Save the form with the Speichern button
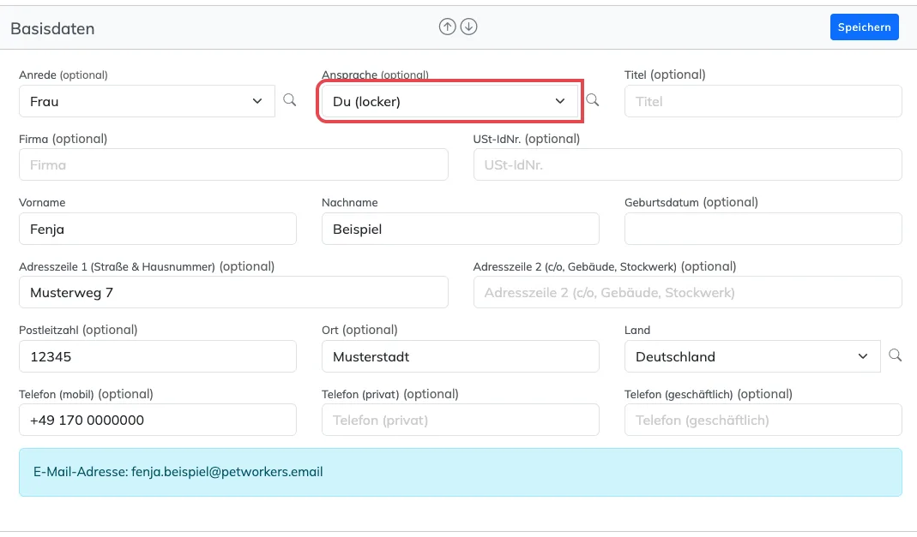The image size is (917, 537). click(x=864, y=27)
